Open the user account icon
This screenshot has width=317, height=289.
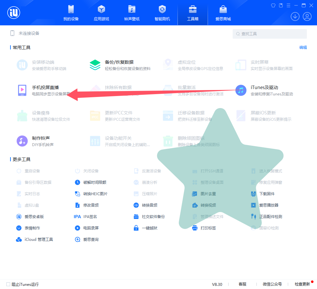pyautogui.click(x=307, y=16)
